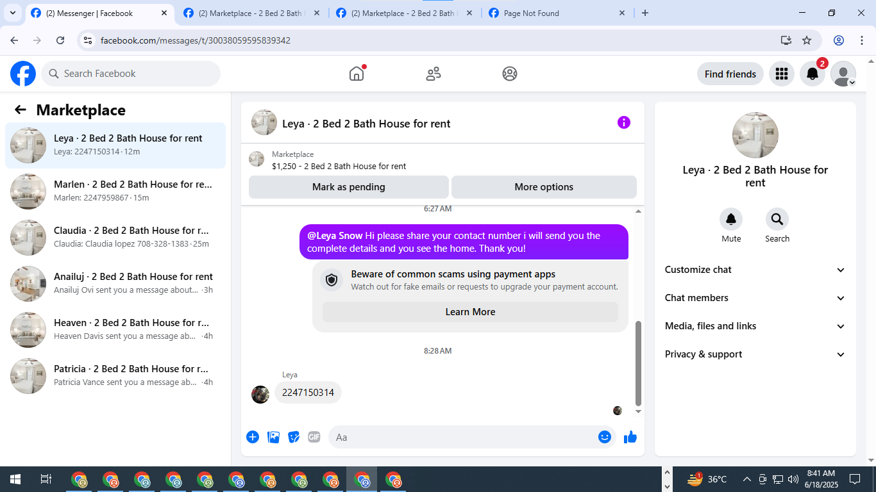Attach a photo using the image icon
Image resolution: width=876 pixels, height=492 pixels.
(273, 437)
